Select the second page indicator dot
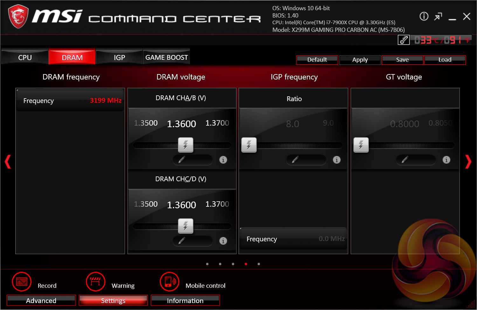 [220, 264]
